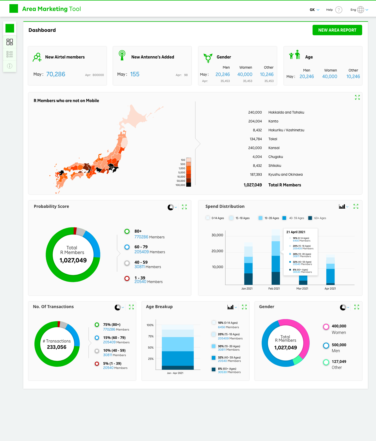Toggle the 19-39 Ages legend checkbox
This screenshot has width=376, height=441.
[260, 218]
